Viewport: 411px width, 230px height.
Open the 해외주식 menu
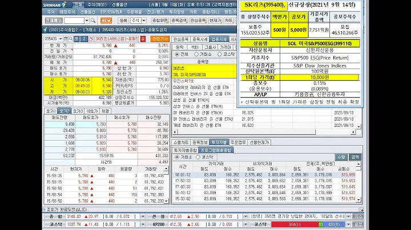point(67,12)
